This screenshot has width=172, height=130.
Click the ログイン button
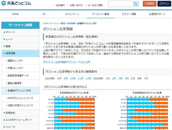click(164, 4)
